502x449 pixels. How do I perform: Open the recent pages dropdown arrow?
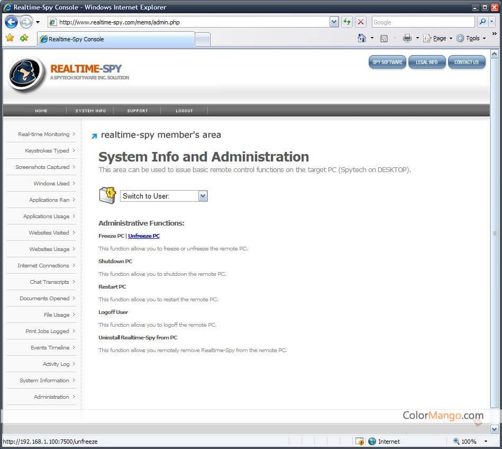click(x=38, y=22)
